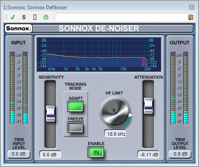Screen dimensions: 199x167
Task: Click the 1k frequency label on graph
Action: [x=66, y=69]
